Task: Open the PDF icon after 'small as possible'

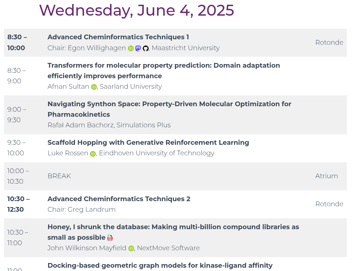Action: coord(110,238)
